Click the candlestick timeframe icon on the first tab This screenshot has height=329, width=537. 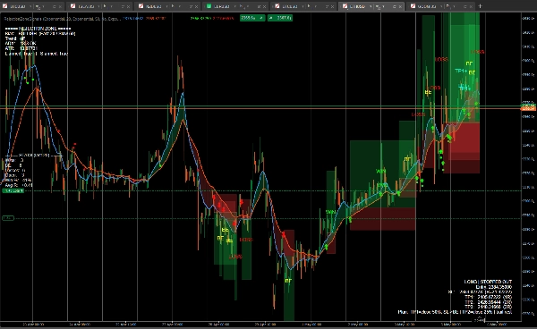38,6
